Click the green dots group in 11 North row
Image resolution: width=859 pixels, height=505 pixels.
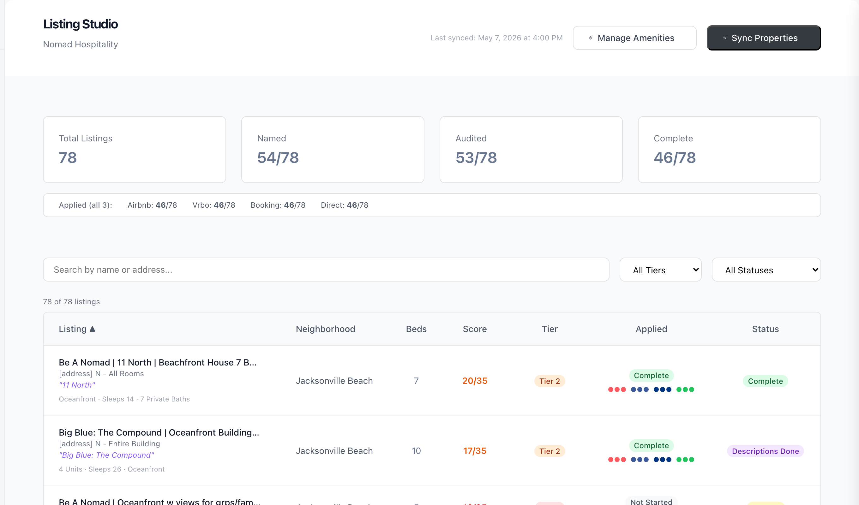point(685,389)
